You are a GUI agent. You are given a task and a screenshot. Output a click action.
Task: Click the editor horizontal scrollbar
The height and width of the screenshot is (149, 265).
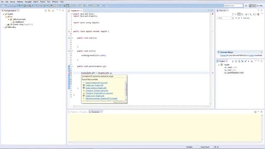pos(141,106)
